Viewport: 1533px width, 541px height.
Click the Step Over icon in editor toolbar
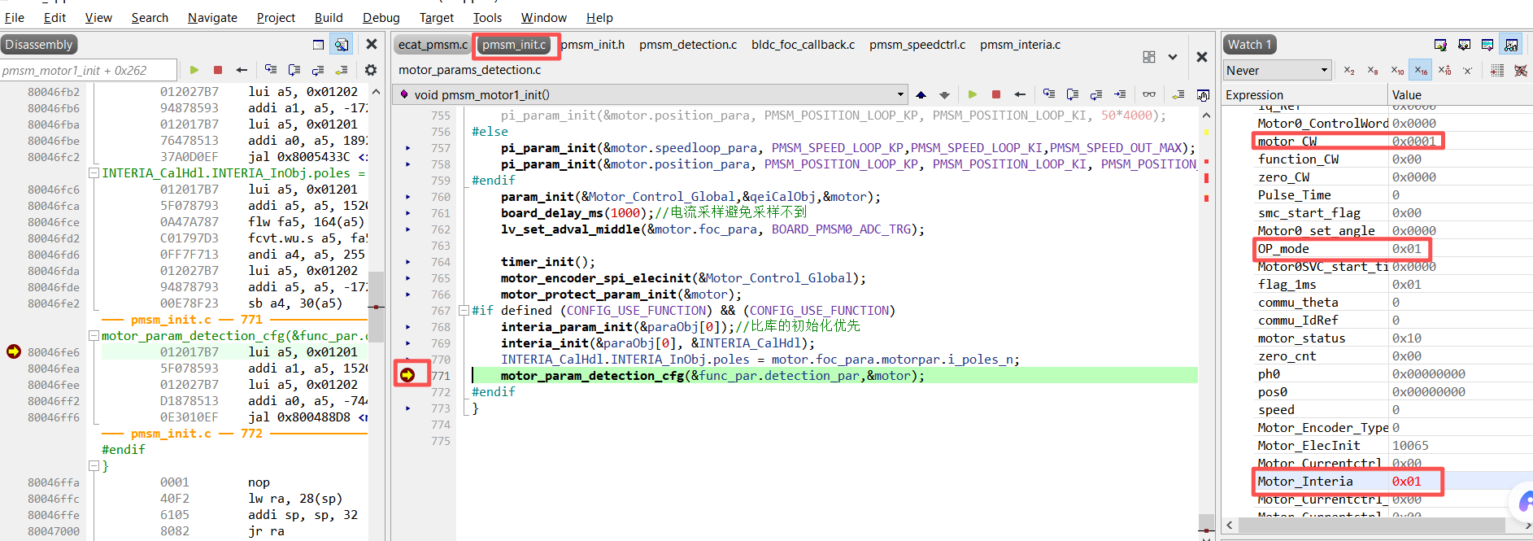pos(1073,95)
